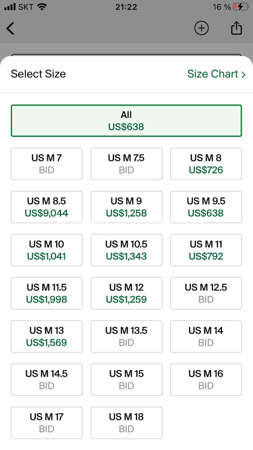Screen dimensions: 253x450
Task: Choose size US M 8 at US$726
Action: 206,164
